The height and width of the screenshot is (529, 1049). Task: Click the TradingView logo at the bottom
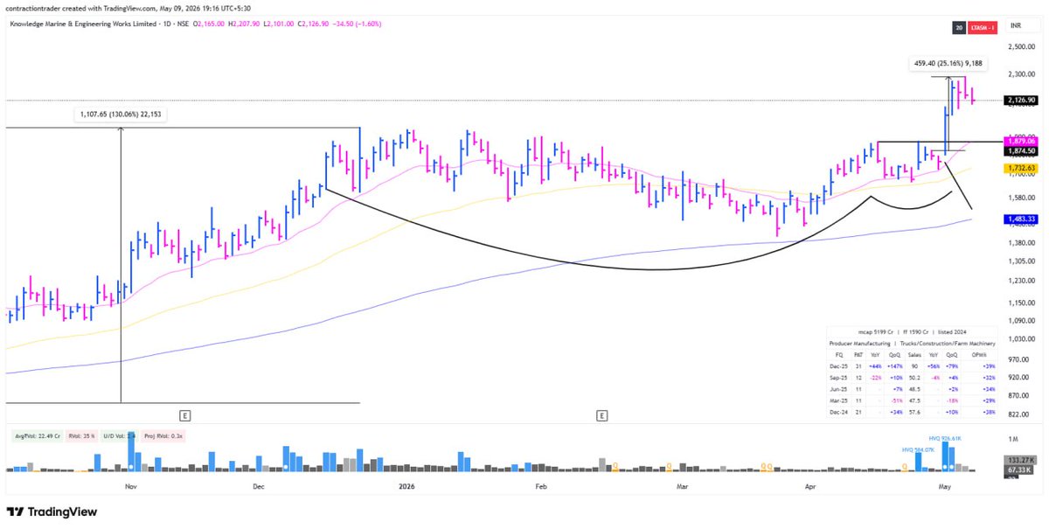52,512
